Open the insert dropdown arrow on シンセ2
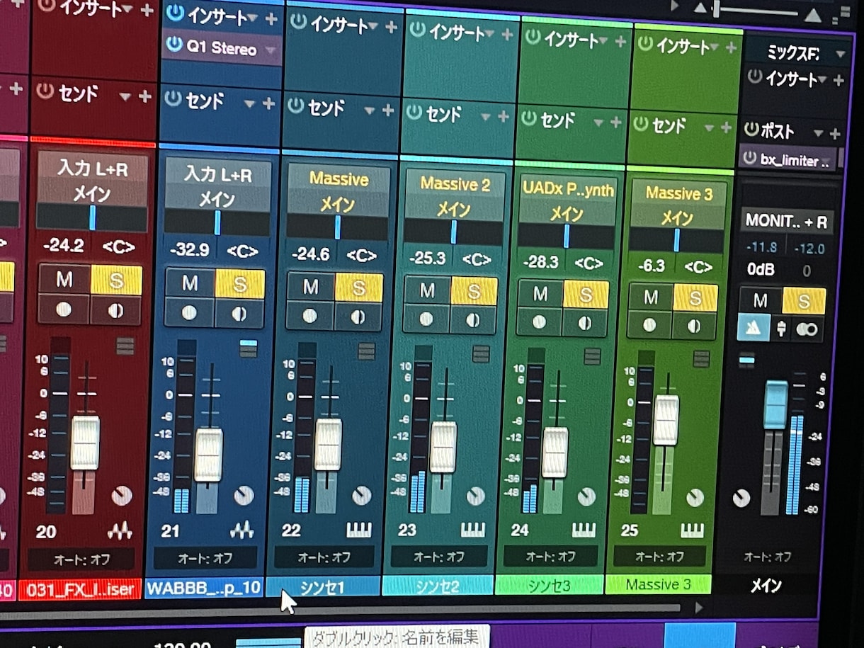The width and height of the screenshot is (864, 648). (x=489, y=34)
